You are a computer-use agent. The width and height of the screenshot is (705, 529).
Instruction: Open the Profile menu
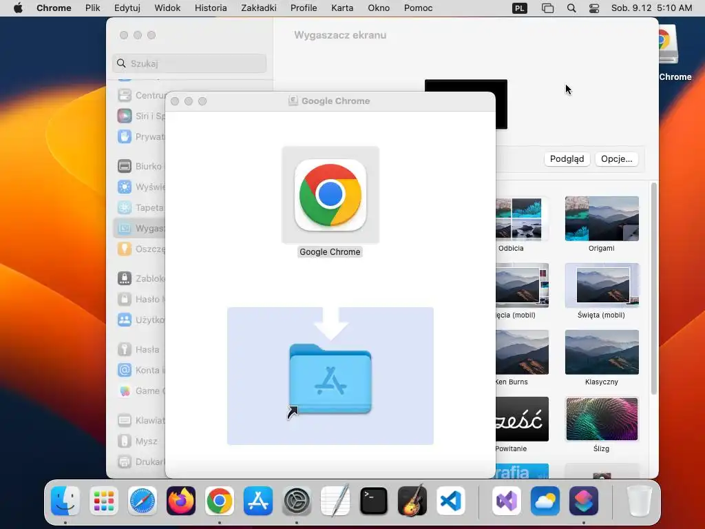click(x=304, y=8)
